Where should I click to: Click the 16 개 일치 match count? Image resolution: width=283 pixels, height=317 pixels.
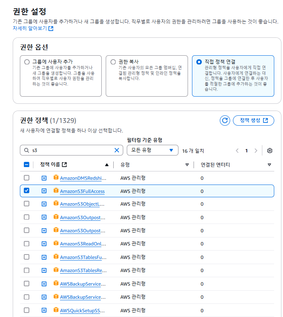pyautogui.click(x=193, y=151)
